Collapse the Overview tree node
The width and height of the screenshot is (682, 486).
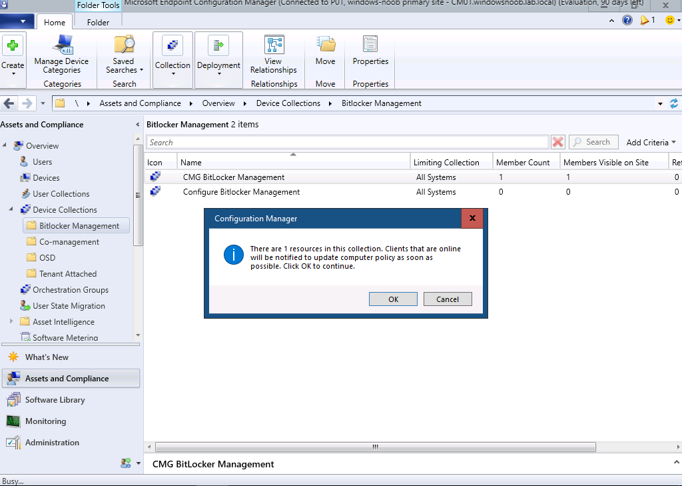[x=5, y=145]
